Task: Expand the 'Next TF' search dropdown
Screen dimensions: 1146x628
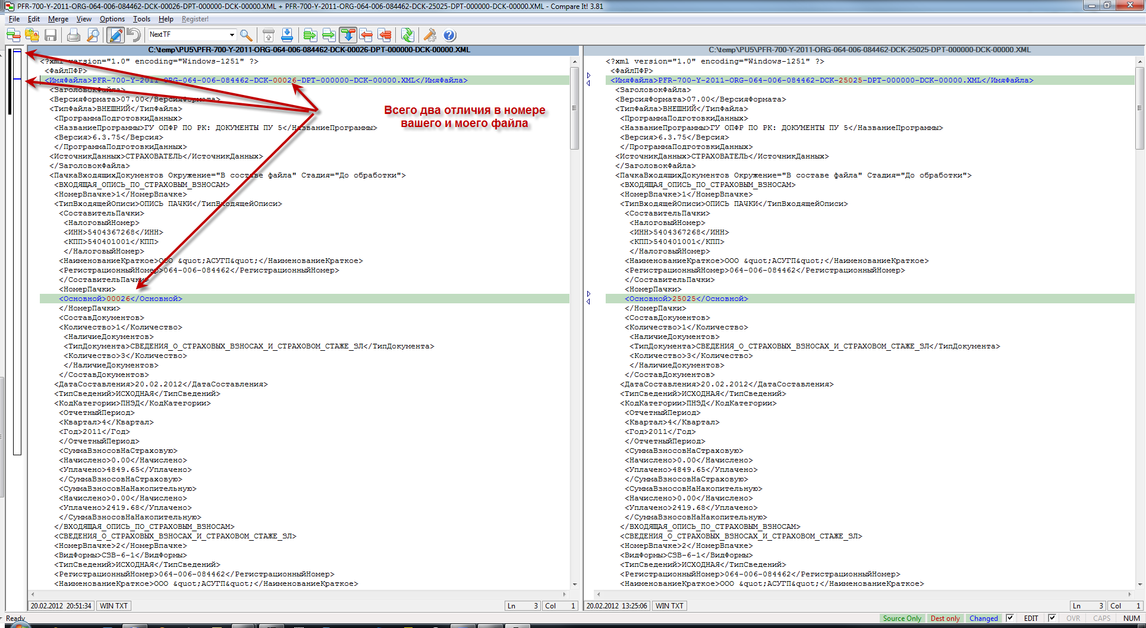Action: pos(232,35)
